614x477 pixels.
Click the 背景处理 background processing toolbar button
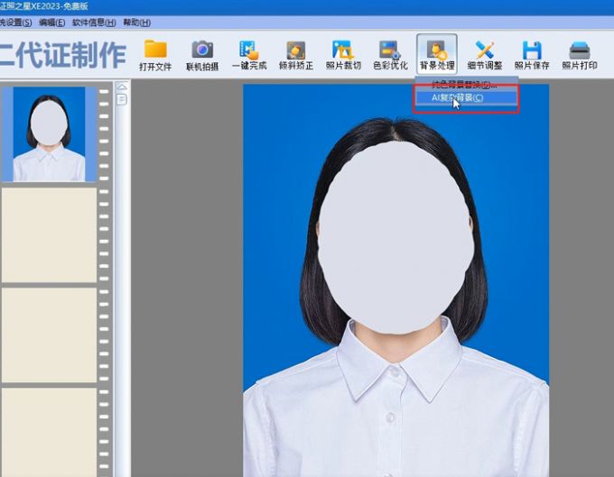point(437,51)
